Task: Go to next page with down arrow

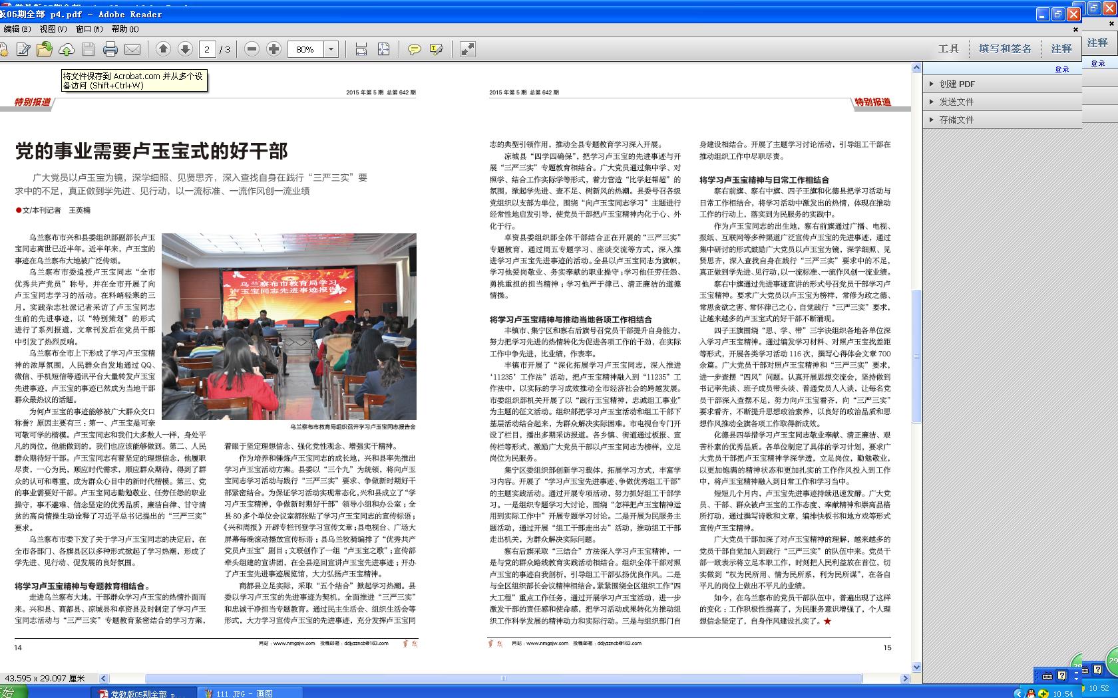Action: [x=185, y=49]
